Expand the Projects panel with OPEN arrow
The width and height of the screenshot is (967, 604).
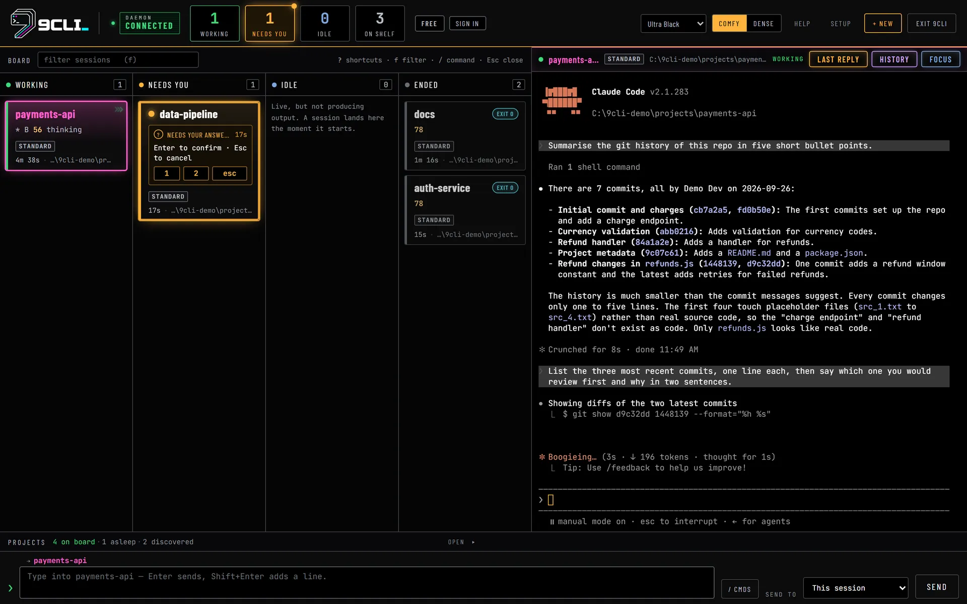point(462,542)
